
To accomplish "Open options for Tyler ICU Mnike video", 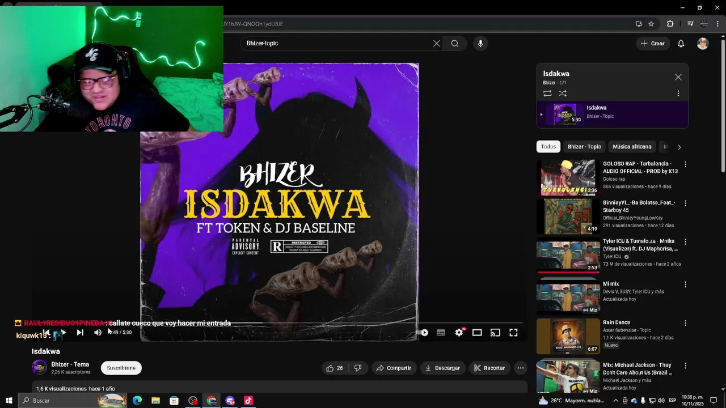I will tap(685, 241).
